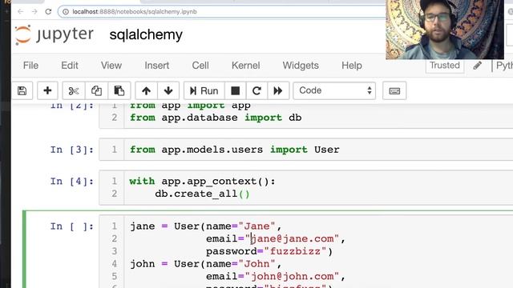Move selected cell up arrow
The image size is (513, 288).
click(x=146, y=90)
